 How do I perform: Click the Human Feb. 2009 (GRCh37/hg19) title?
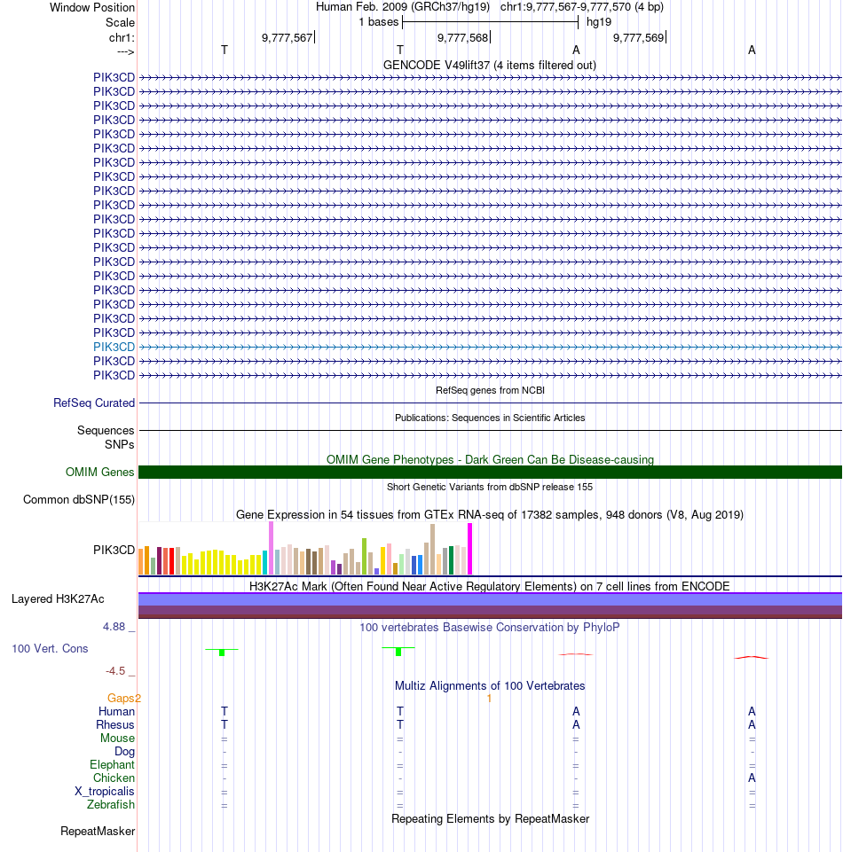pos(403,7)
